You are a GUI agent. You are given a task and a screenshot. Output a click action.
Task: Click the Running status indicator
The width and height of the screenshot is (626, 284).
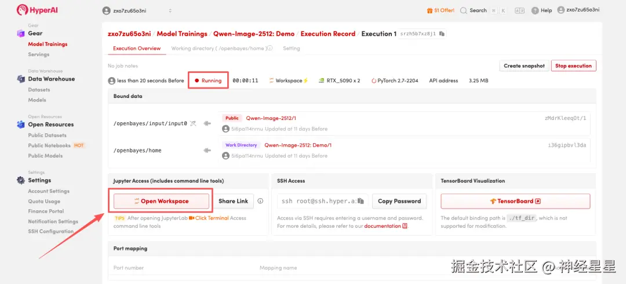208,81
